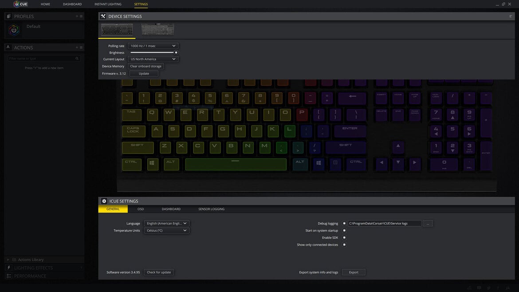Click the browse button for log path
The width and height of the screenshot is (519, 292).
coord(428,224)
